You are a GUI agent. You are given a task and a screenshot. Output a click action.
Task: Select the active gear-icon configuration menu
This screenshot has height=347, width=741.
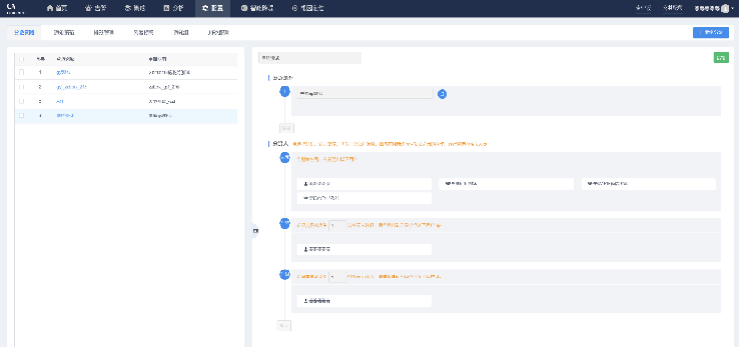[212, 9]
